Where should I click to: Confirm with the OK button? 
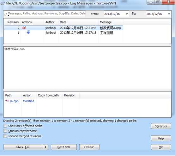(x=161, y=147)
